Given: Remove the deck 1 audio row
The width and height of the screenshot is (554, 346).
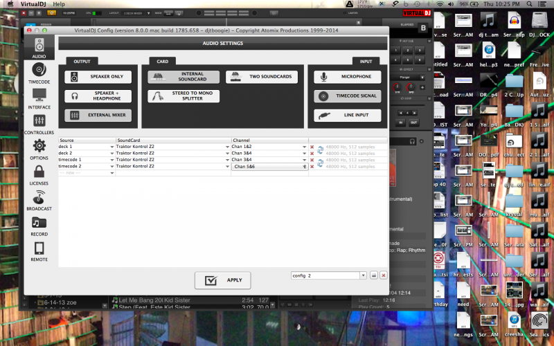Looking at the screenshot, I should click(x=312, y=147).
